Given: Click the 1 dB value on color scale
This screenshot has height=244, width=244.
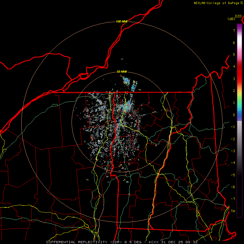Looking at the screenshot, I should tap(234, 103).
